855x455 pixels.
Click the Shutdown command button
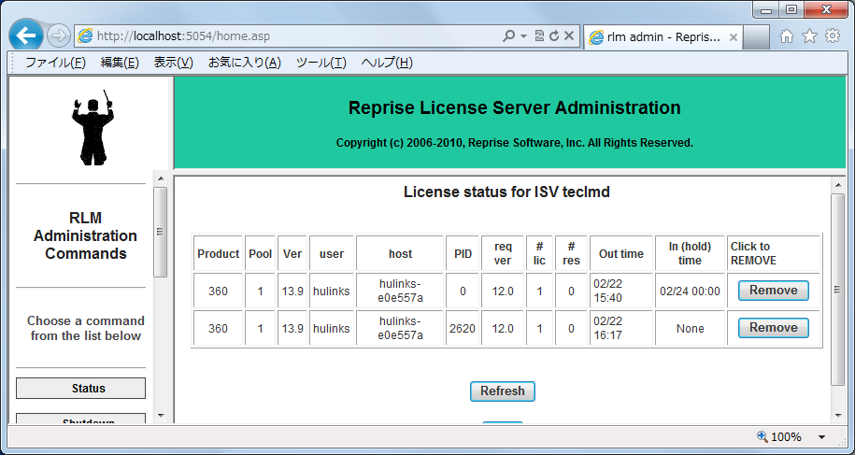(80, 419)
